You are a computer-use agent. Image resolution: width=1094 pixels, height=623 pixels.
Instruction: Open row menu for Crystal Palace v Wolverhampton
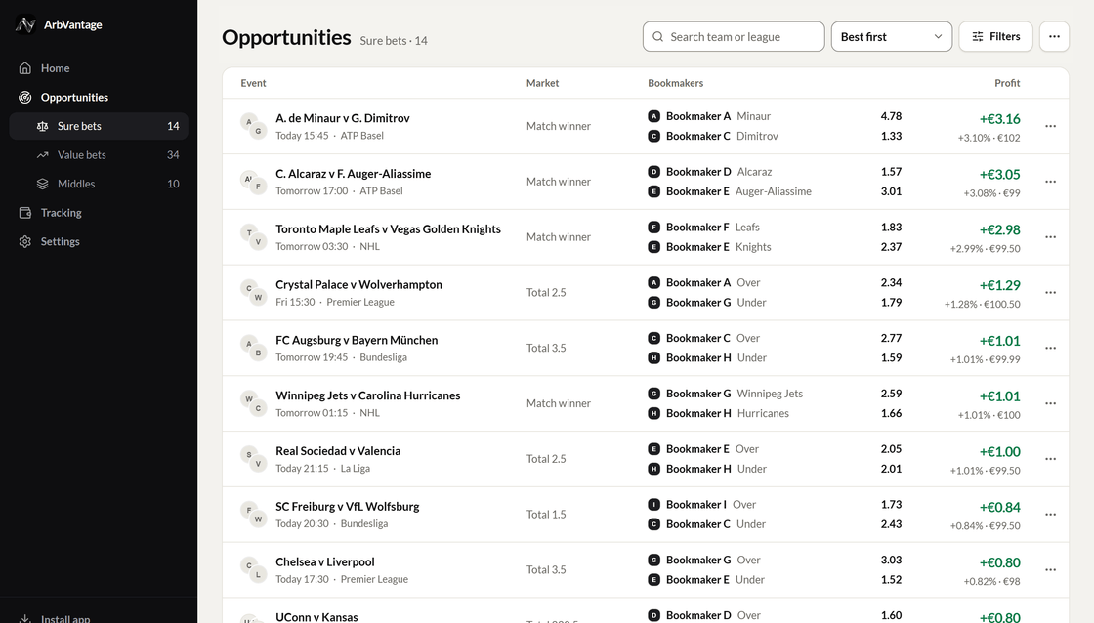pyautogui.click(x=1051, y=292)
